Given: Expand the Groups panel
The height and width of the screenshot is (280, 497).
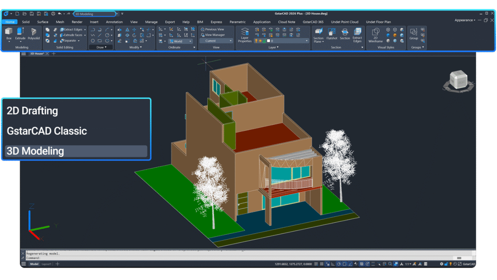Looking at the screenshot, I should (x=417, y=47).
